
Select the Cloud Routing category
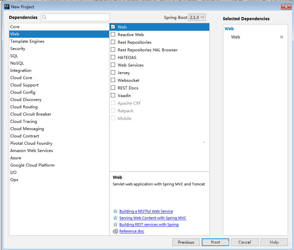click(x=59, y=107)
